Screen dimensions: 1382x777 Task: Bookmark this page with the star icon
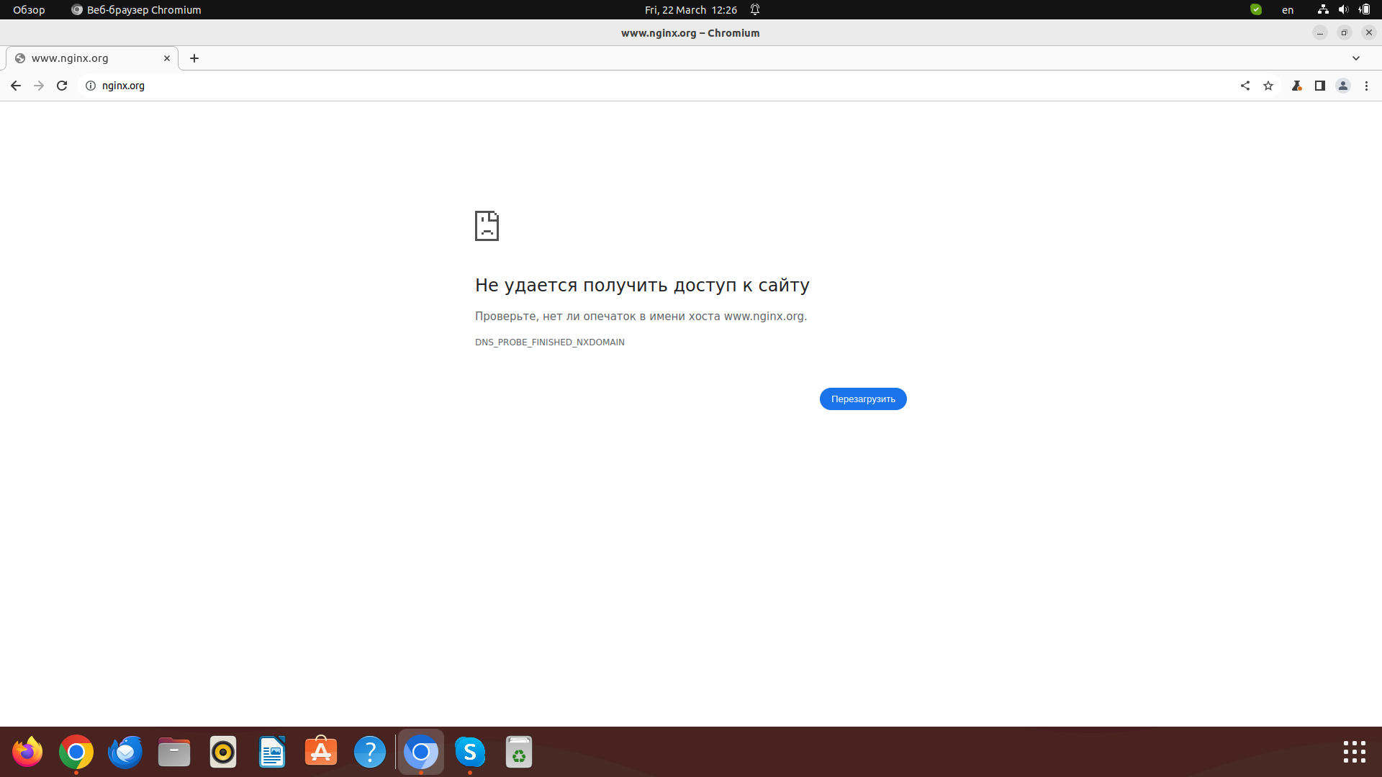tap(1268, 86)
